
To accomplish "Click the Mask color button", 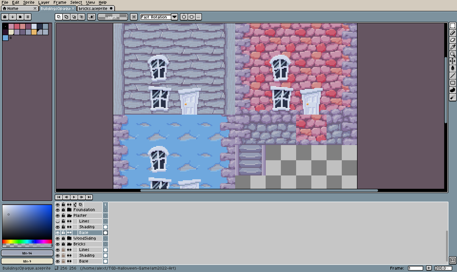I will (112, 17).
